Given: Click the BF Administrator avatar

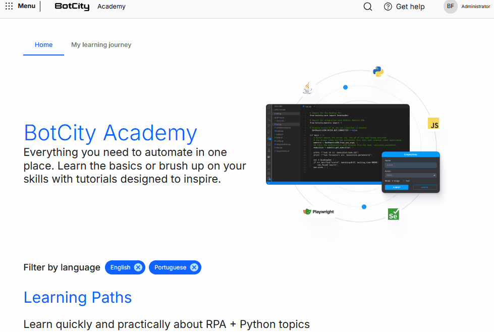Looking at the screenshot, I should pyautogui.click(x=450, y=7).
